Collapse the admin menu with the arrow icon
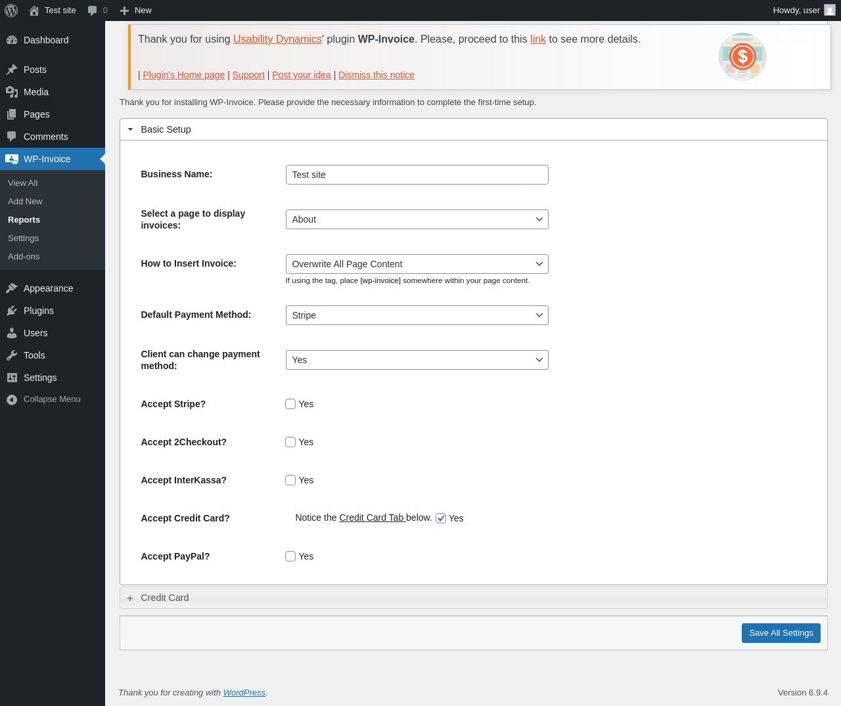841x706 pixels. [12, 399]
